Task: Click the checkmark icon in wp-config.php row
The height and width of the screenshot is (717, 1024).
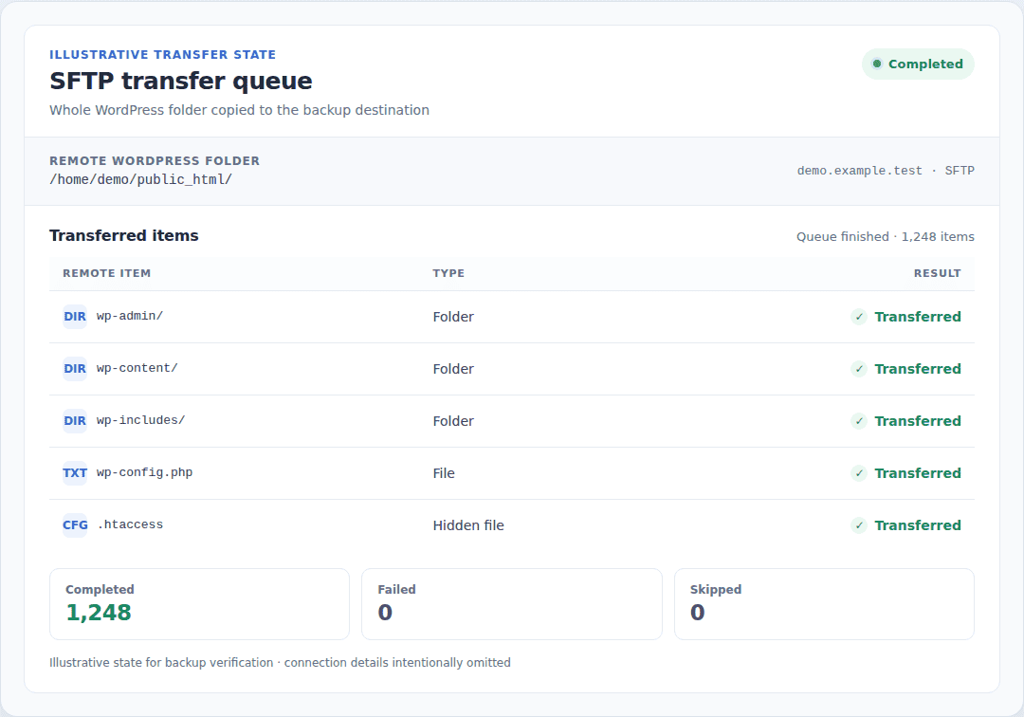Action: coord(859,473)
